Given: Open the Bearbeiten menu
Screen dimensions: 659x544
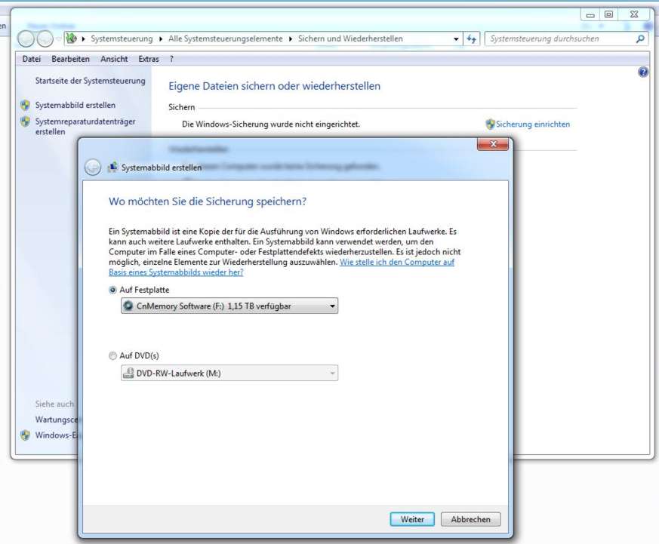Looking at the screenshot, I should click(71, 60).
